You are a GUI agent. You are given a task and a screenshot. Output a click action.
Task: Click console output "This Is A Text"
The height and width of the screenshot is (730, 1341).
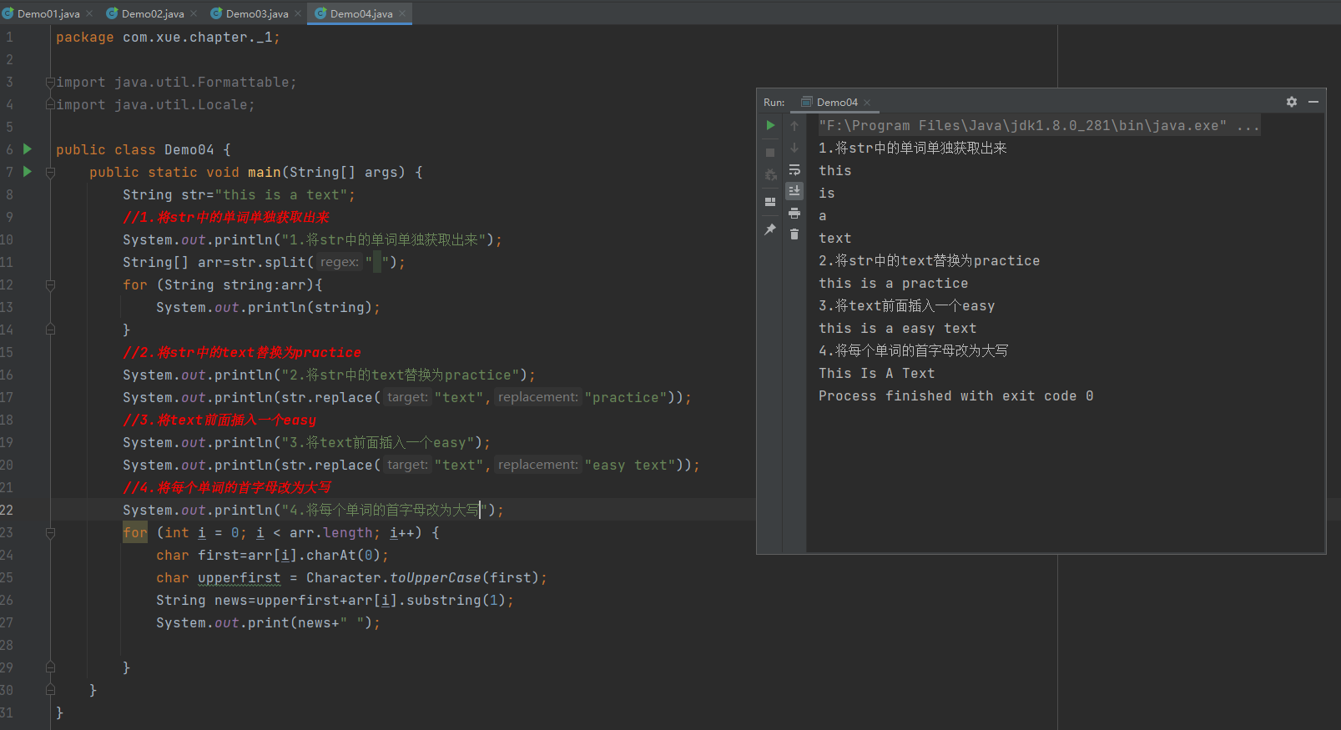[876, 374]
